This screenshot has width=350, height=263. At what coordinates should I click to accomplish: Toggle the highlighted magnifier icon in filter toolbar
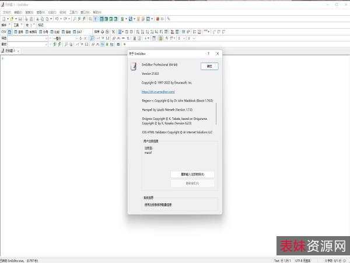click(x=92, y=39)
